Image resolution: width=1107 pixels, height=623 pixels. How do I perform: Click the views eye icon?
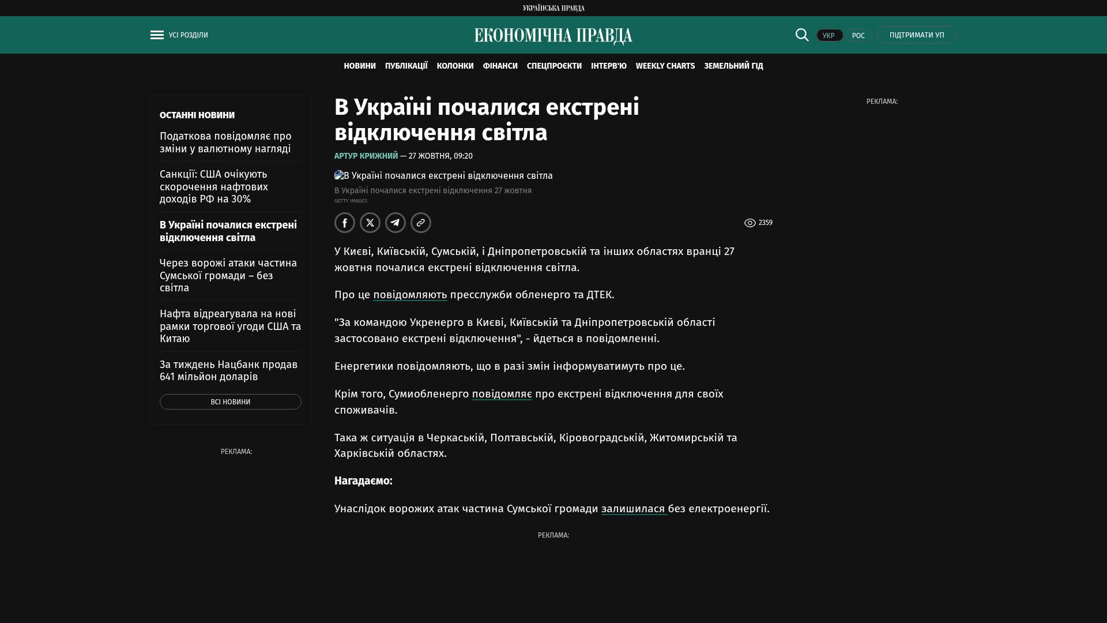point(750,223)
